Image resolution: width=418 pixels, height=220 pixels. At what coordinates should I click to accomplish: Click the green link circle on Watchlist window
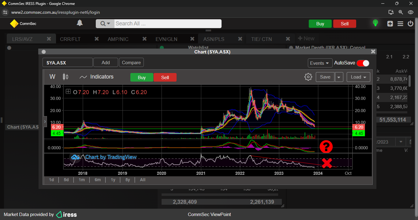coord(162,48)
